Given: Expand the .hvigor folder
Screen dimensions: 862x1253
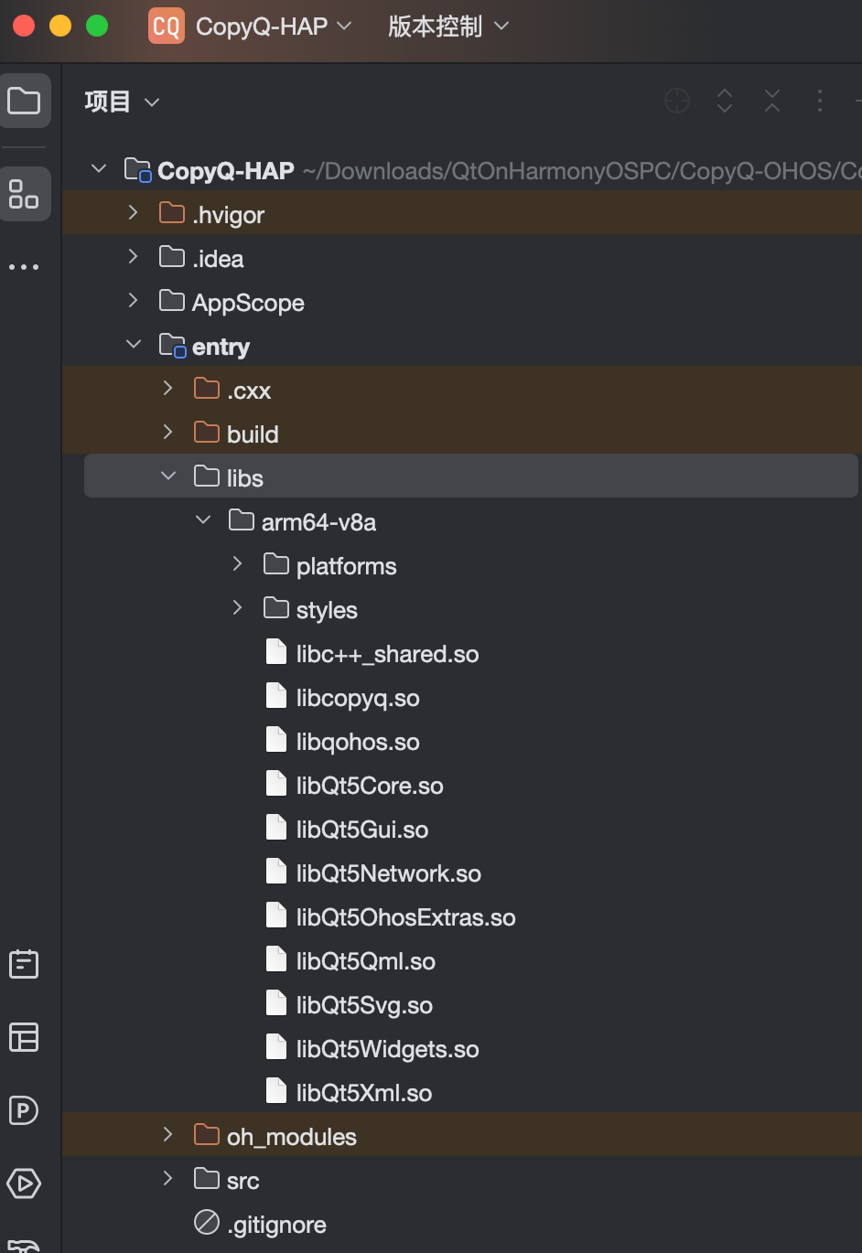Looking at the screenshot, I should point(134,212).
